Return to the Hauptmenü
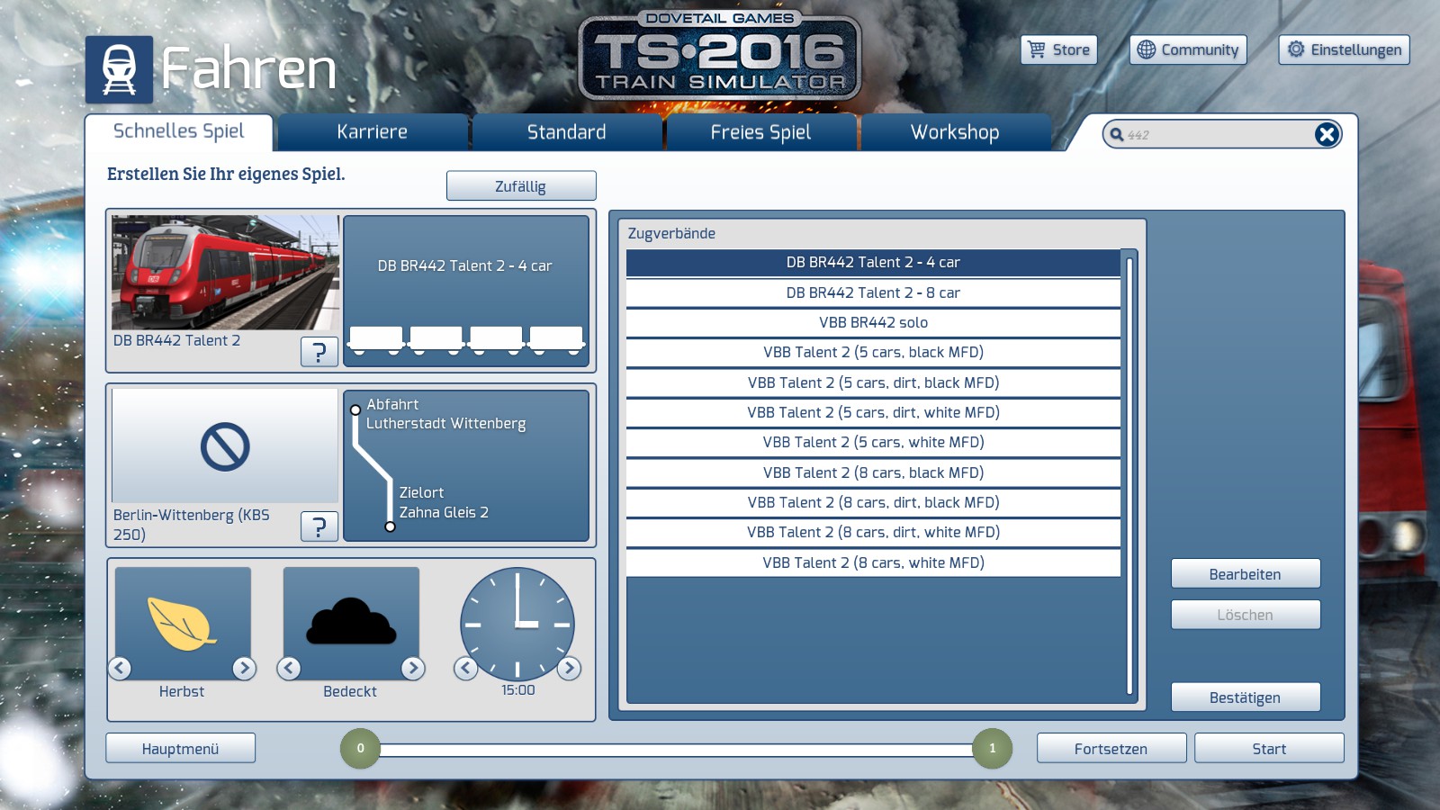1440x810 pixels. pyautogui.click(x=181, y=749)
